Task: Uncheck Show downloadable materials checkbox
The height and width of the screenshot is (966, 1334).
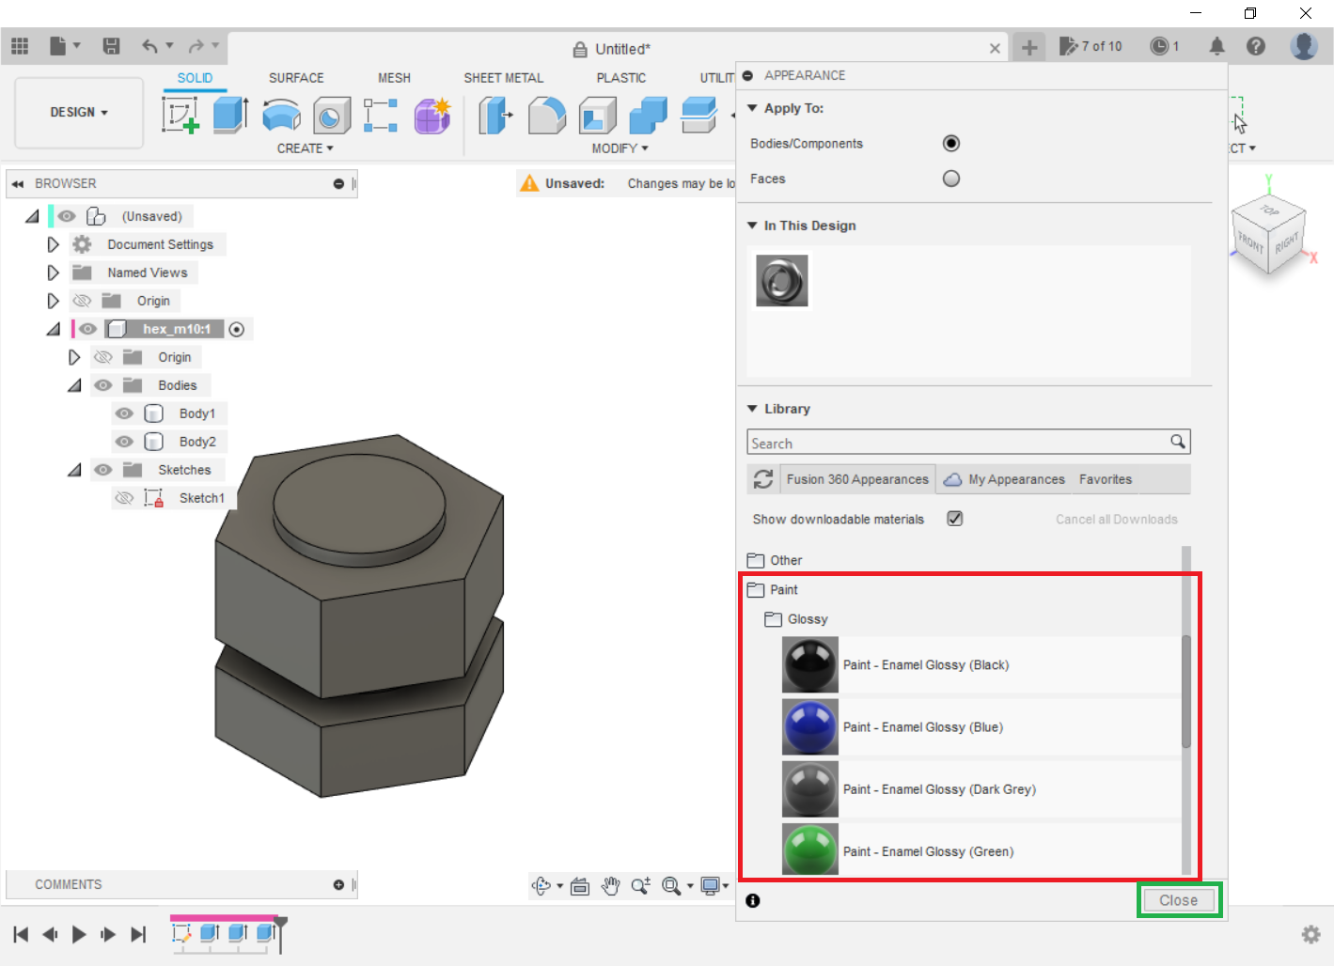Action: coord(954,519)
